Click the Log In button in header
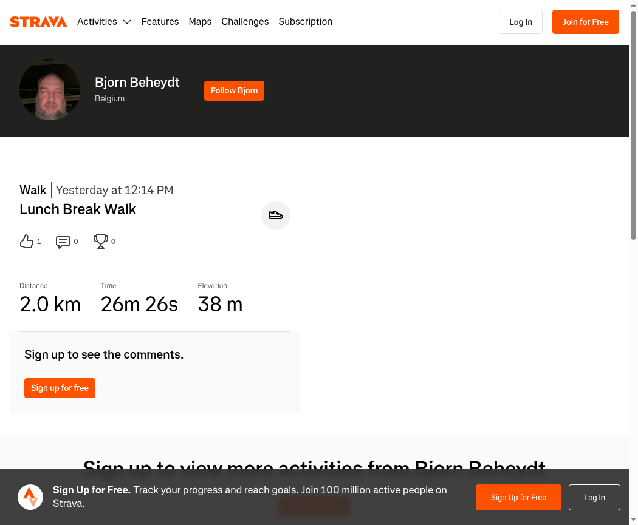 [520, 22]
